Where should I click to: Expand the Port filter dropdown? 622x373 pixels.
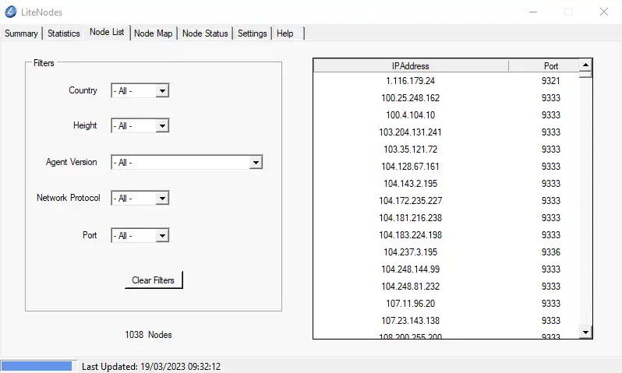tap(162, 235)
